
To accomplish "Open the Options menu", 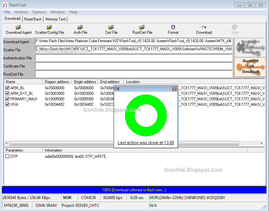I will (39, 12).
